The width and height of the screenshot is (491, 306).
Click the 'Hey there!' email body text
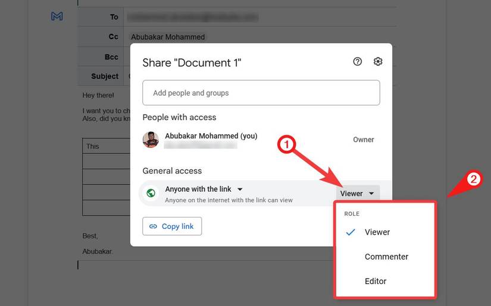(98, 95)
